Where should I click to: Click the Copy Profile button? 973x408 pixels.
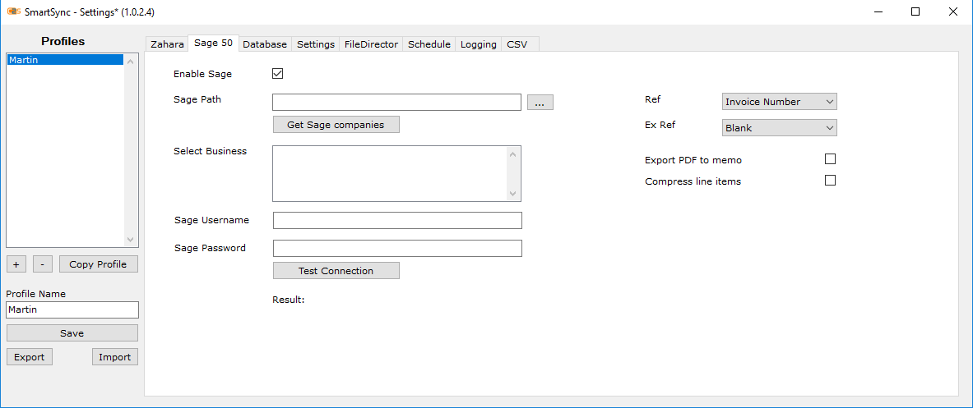click(98, 264)
